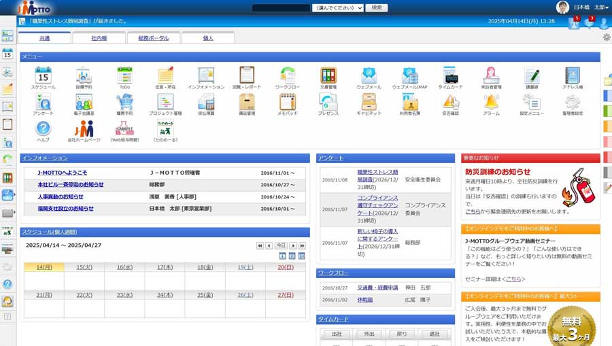Launch ウェブメール from the menu

[x=369, y=76]
